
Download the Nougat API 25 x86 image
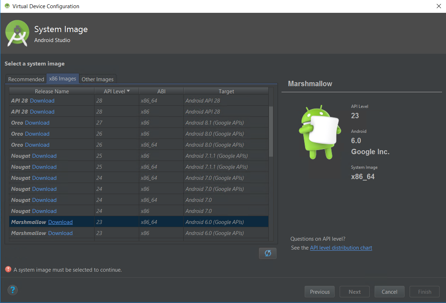coord(44,156)
